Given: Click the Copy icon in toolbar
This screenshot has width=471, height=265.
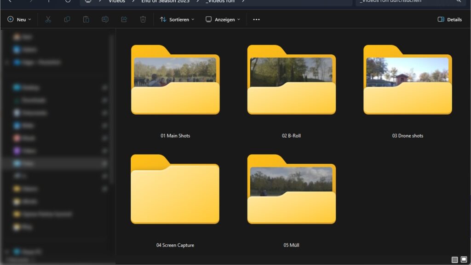Looking at the screenshot, I should [67, 19].
